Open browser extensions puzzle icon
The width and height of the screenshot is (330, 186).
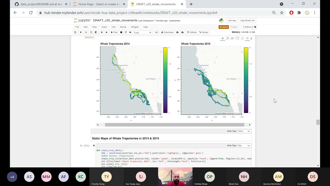299,12
